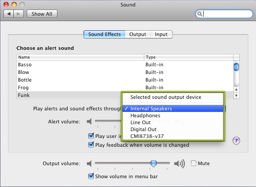Click the Output volume slider knob

click(x=153, y=164)
